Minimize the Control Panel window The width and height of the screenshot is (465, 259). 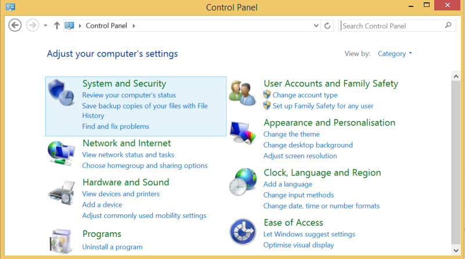click(411, 6)
